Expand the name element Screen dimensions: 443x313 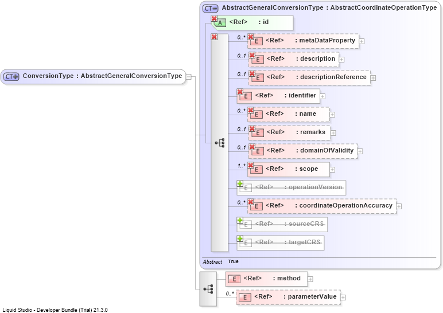[x=332, y=115]
